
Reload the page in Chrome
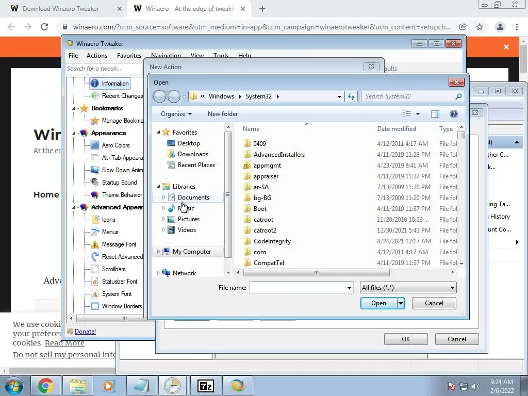pyautogui.click(x=44, y=27)
